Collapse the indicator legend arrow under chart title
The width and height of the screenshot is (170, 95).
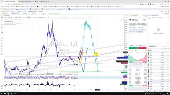pyautogui.click(x=5, y=26)
